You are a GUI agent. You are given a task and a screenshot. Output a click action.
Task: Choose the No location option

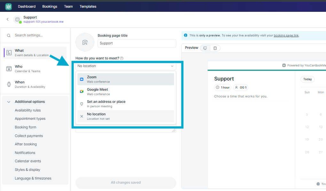tap(126, 116)
